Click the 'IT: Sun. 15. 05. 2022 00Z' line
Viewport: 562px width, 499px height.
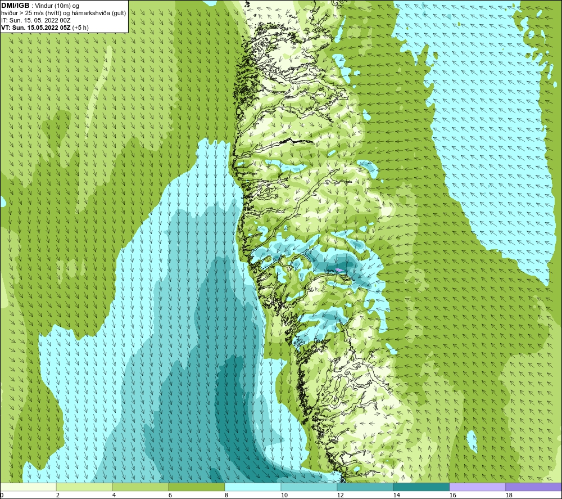(36, 20)
